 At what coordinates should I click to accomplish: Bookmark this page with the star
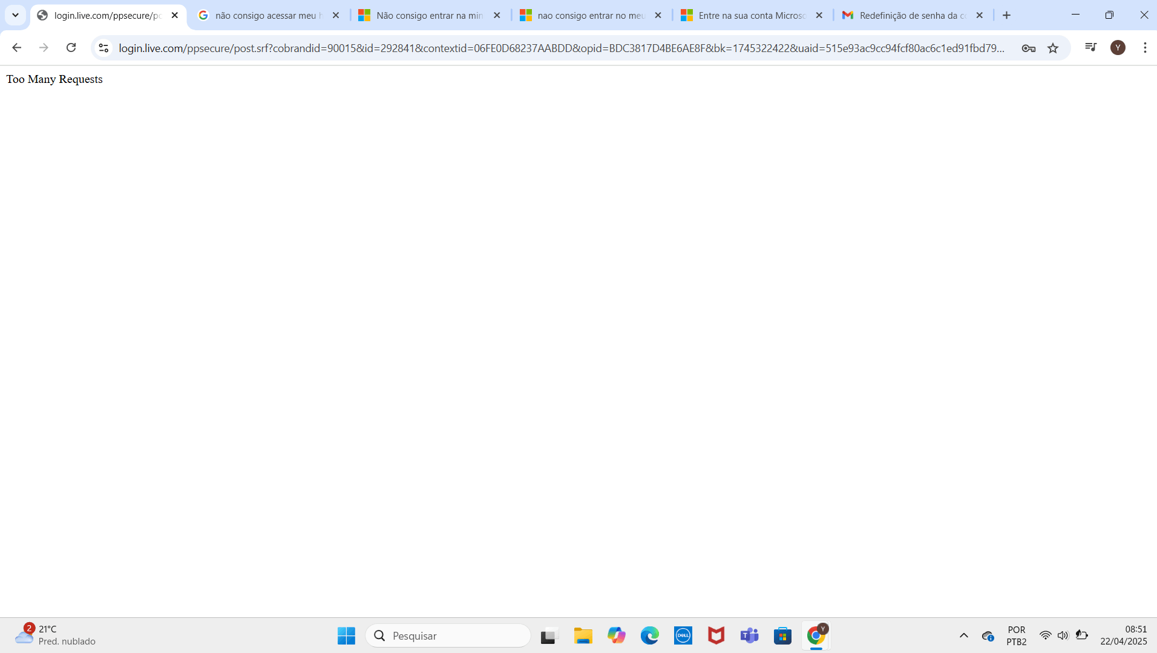coord(1053,48)
